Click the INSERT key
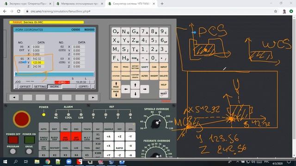 pyautogui.click(x=154, y=76)
